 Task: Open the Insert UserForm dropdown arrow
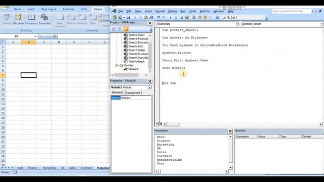tap(124, 18)
